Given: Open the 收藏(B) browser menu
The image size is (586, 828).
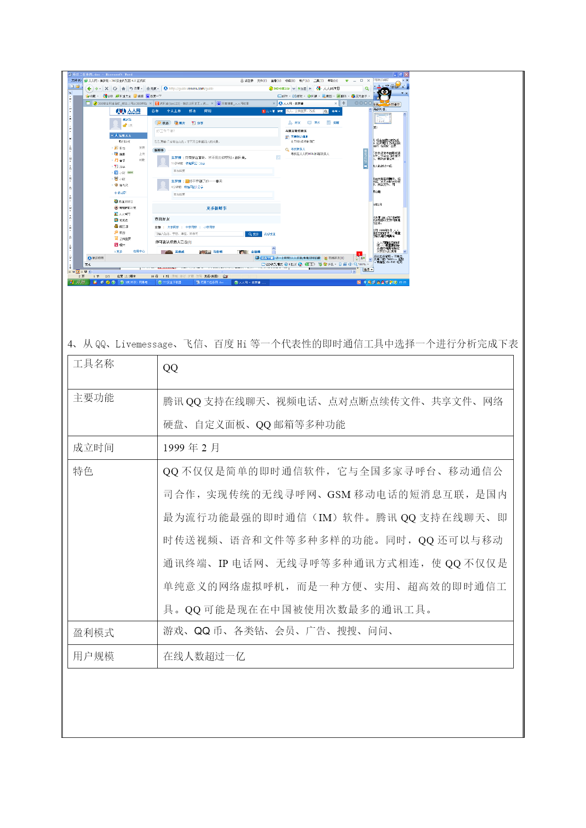Looking at the screenshot, I should coord(290,81).
